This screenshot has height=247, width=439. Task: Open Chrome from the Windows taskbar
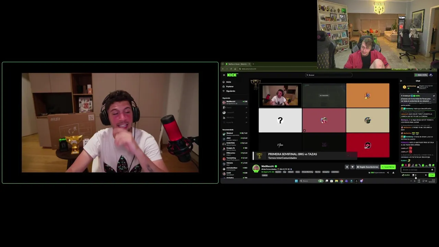point(341,181)
